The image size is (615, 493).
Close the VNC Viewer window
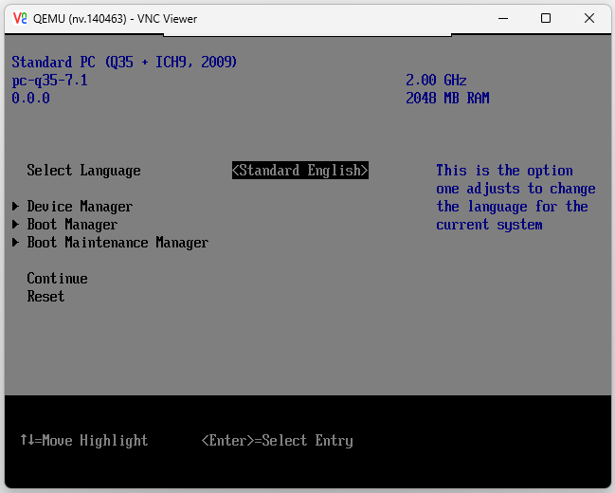pyautogui.click(x=589, y=18)
